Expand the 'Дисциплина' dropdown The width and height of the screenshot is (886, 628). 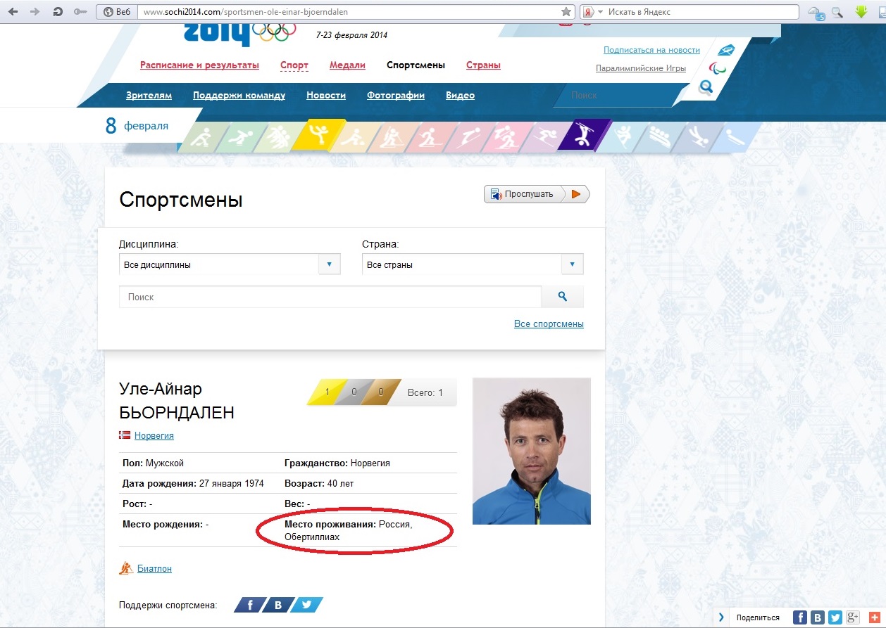point(329,265)
